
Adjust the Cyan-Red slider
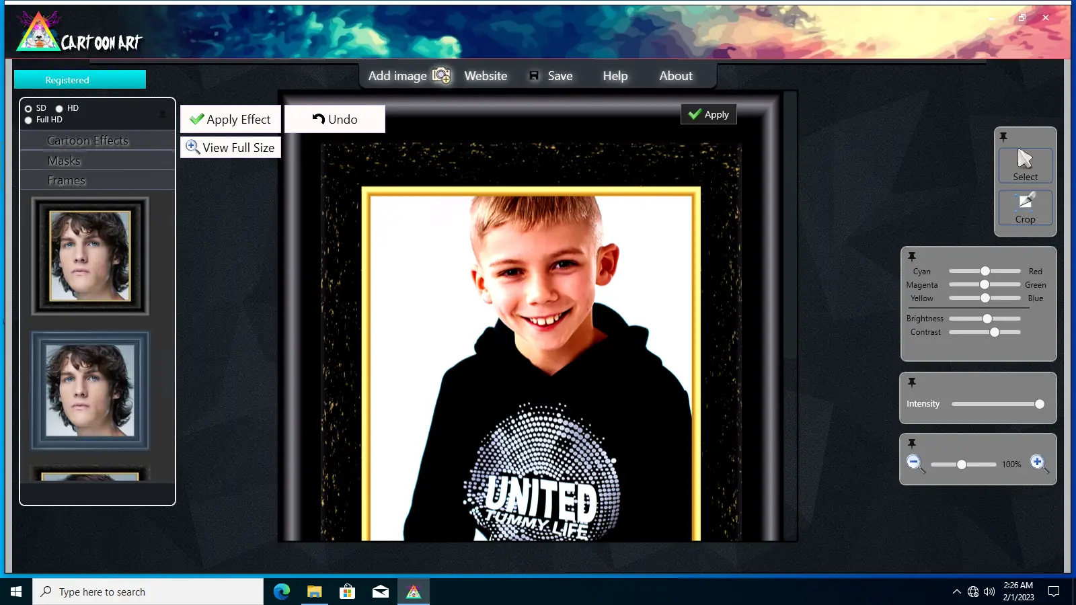point(985,271)
